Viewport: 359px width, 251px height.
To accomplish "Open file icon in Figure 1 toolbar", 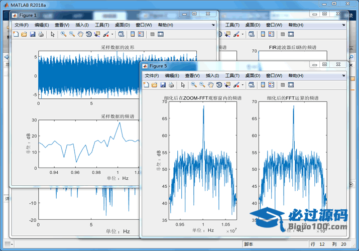I will [x=24, y=34].
